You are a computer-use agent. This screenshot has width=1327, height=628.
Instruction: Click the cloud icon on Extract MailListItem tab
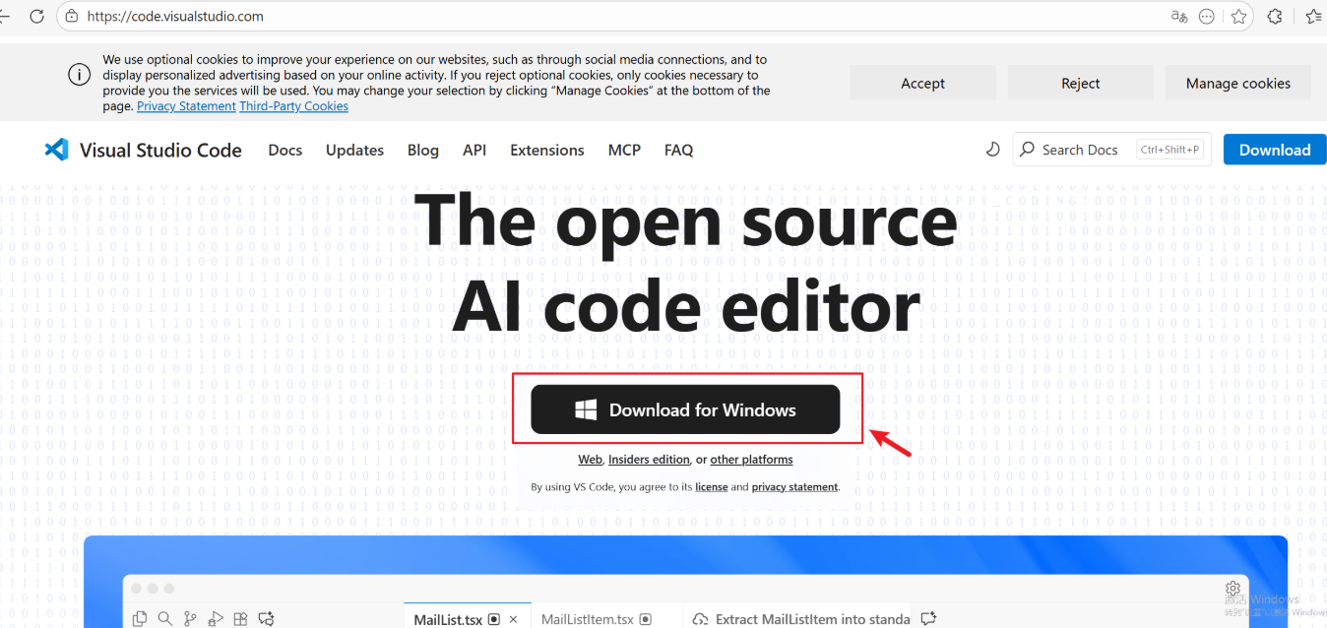click(700, 619)
